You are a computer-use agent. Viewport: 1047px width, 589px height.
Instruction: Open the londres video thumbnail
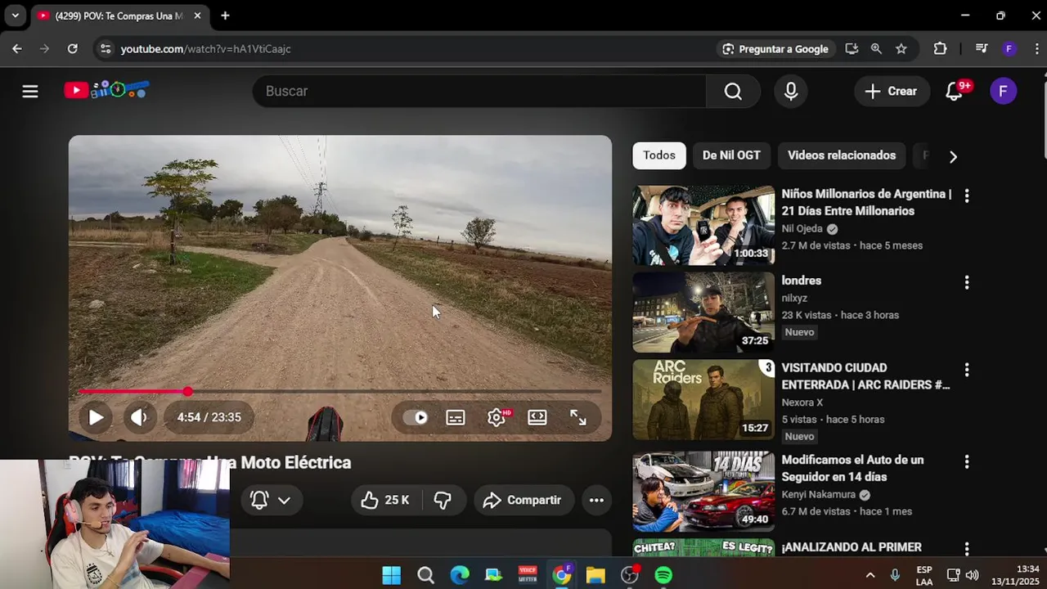(x=703, y=312)
